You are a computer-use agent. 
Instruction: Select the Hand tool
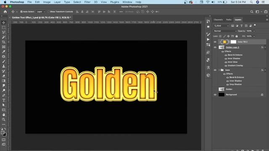point(4,115)
